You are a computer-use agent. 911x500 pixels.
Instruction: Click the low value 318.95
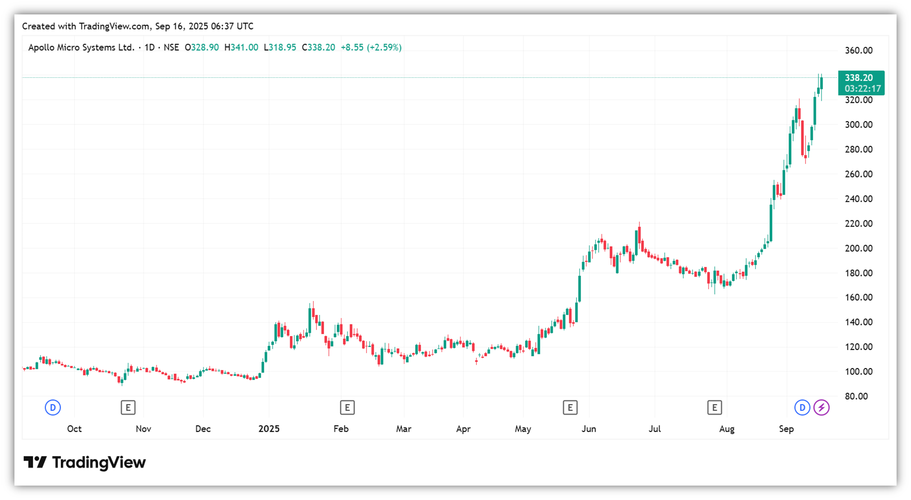pos(282,47)
